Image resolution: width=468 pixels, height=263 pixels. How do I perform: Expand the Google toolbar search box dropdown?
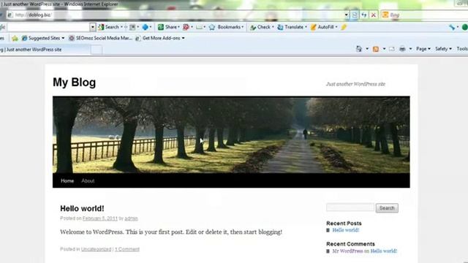93,27
